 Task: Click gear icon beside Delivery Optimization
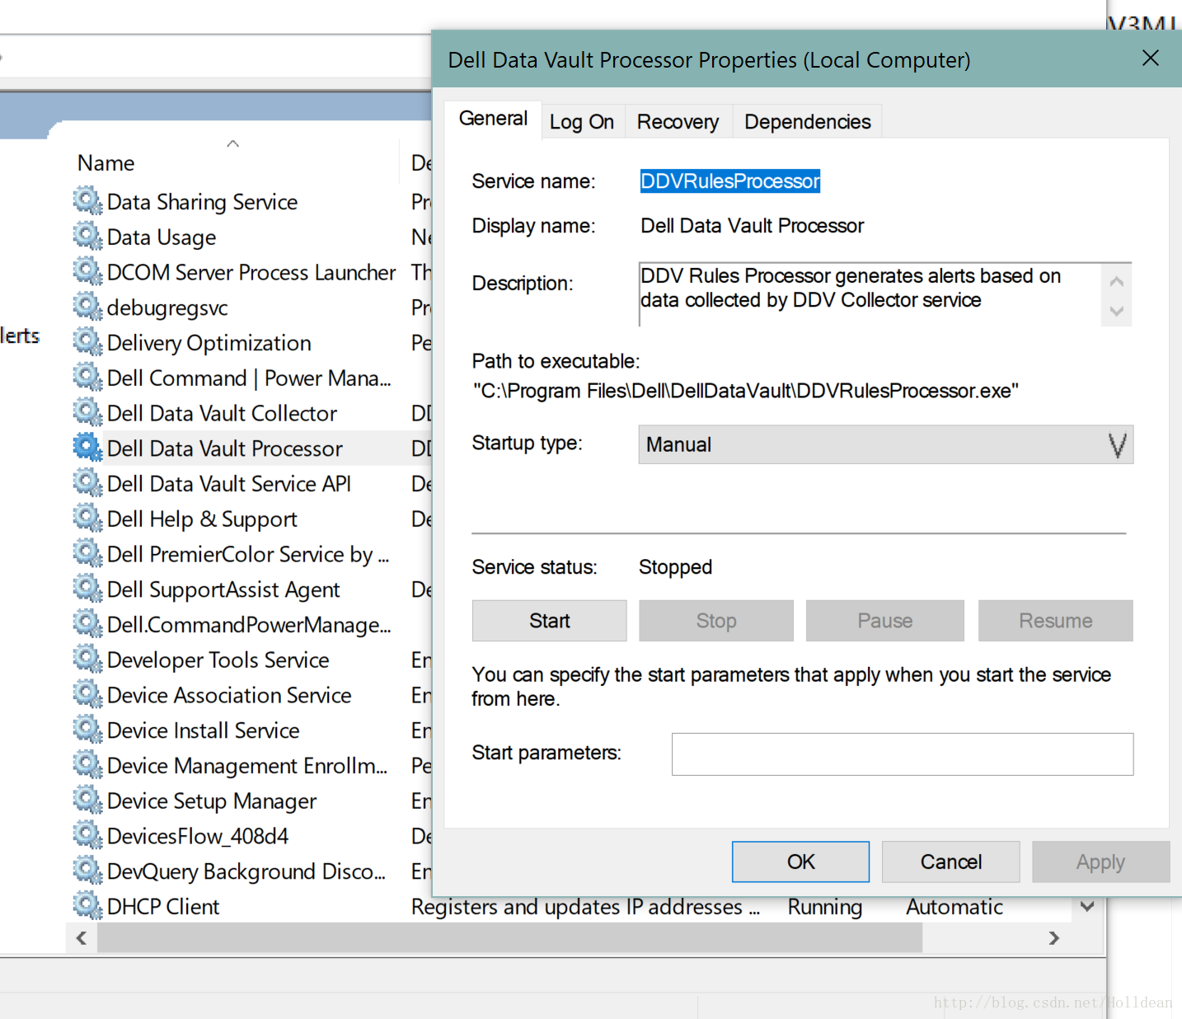coord(87,341)
